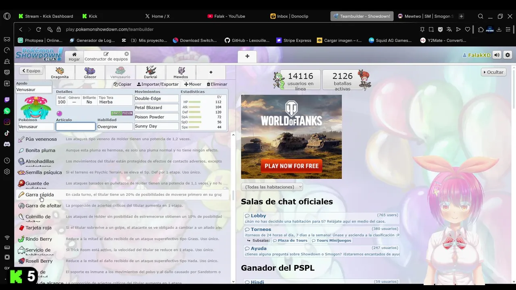Click the Apodo nickname Venusaur field
The width and height of the screenshot is (516, 290).
coord(34,89)
